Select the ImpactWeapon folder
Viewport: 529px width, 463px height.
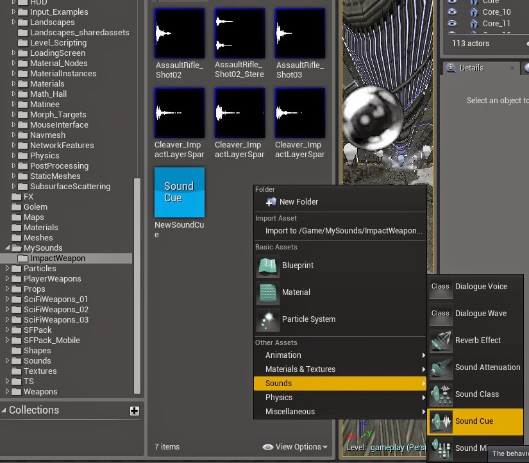pyautogui.click(x=66, y=258)
